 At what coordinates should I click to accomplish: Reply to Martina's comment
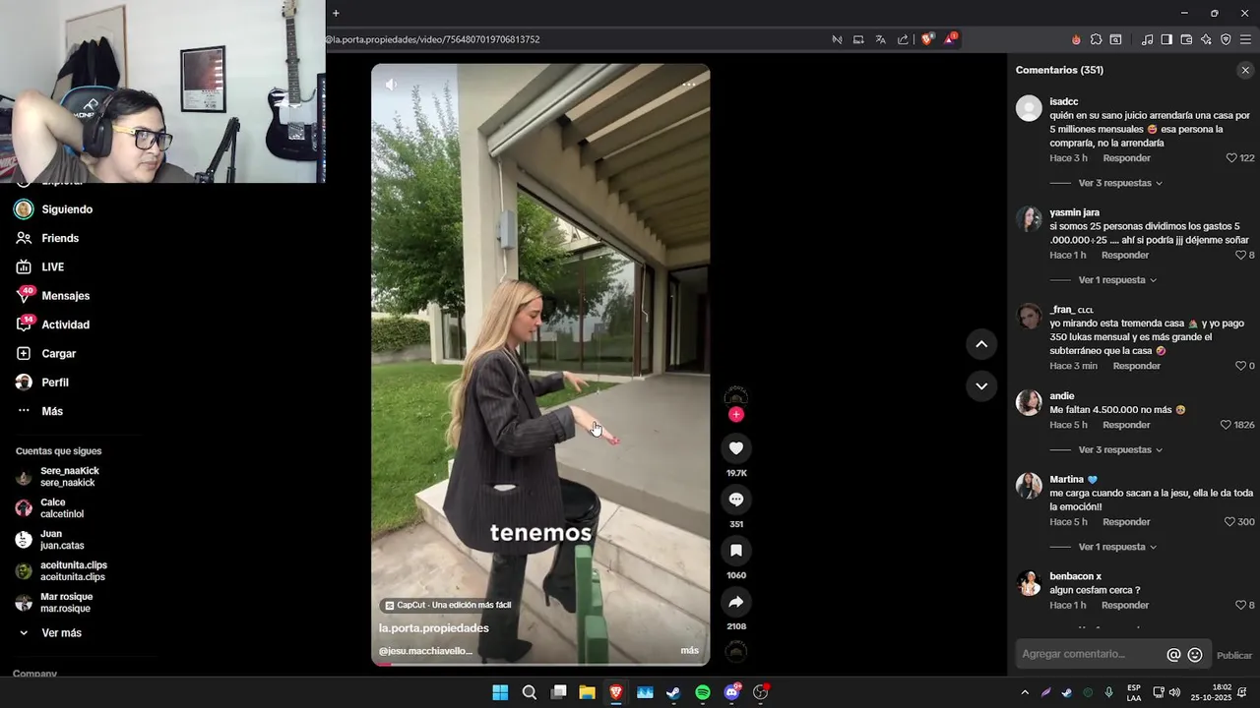coord(1126,522)
